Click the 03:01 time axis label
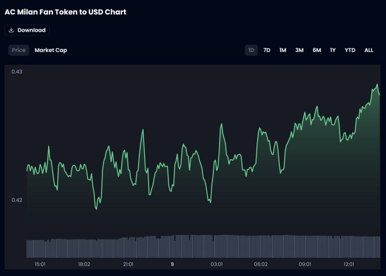Viewport: 386px width, 276px height. point(217,264)
